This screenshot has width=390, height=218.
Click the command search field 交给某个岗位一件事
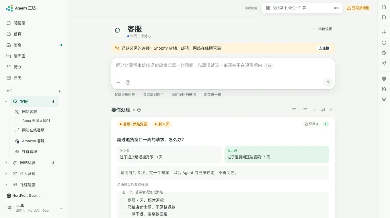(302, 8)
